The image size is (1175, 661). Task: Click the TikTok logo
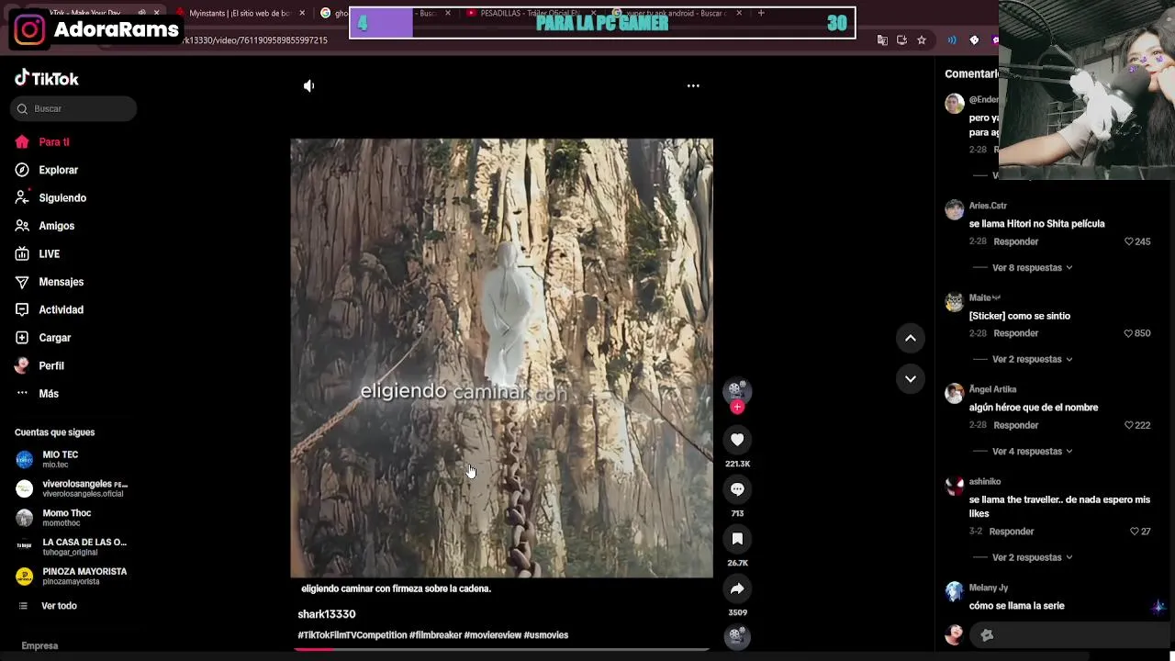click(x=46, y=78)
